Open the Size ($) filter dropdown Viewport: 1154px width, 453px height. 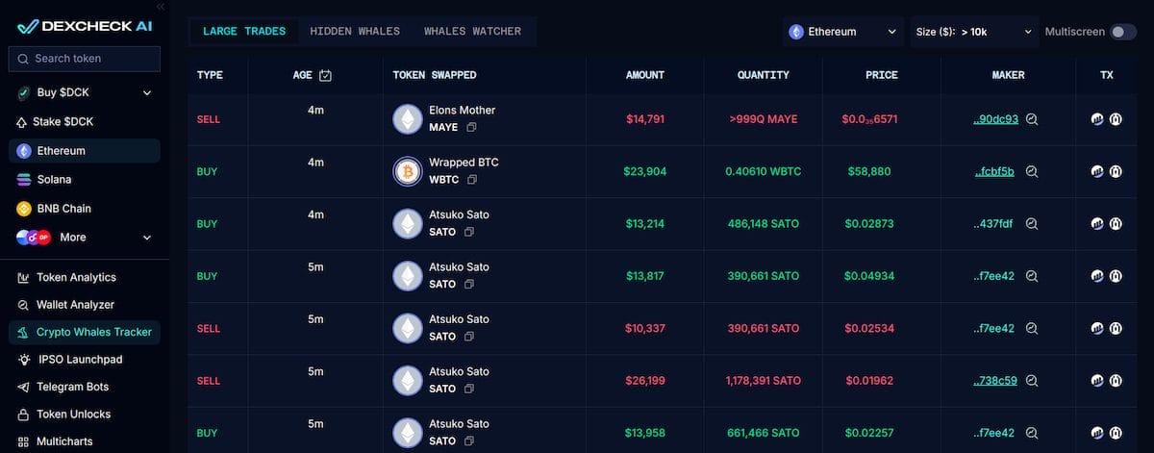coord(973,32)
